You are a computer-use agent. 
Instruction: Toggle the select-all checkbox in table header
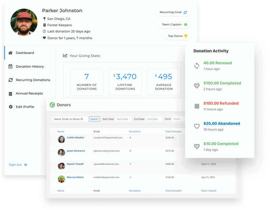tap(53, 131)
